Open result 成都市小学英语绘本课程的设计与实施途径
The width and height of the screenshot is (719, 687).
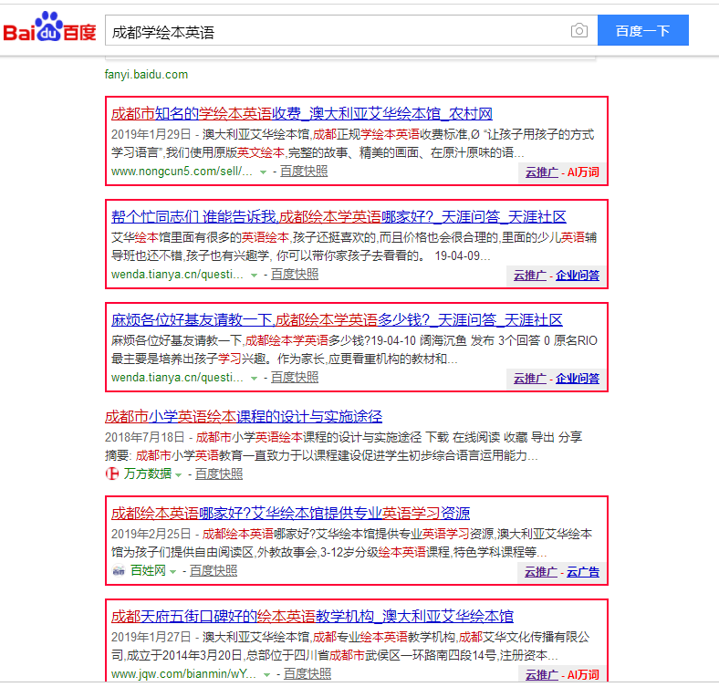point(244,416)
